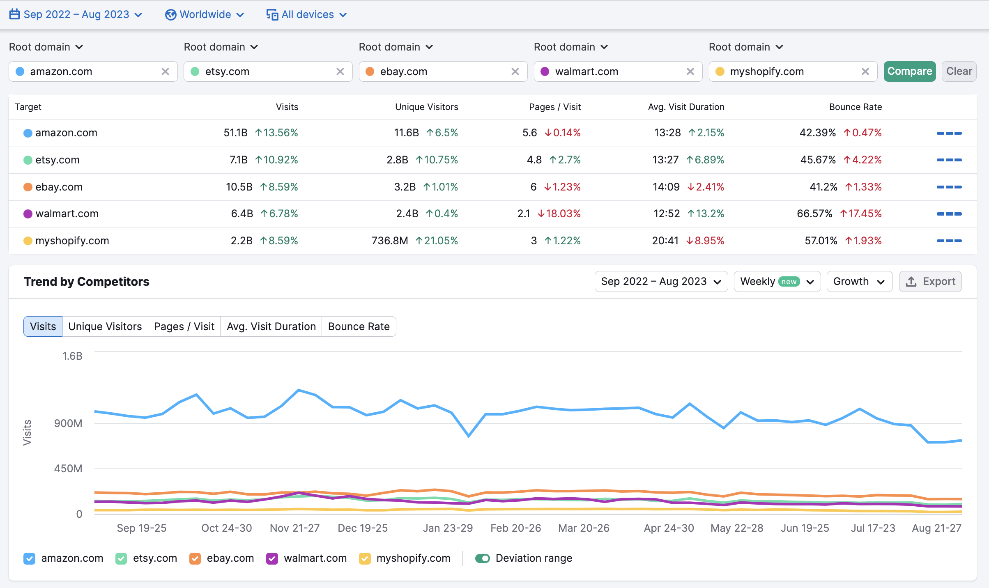Click the 66.57% bounce rate for walmart.com
Viewport: 989px width, 588px height.
coord(814,214)
